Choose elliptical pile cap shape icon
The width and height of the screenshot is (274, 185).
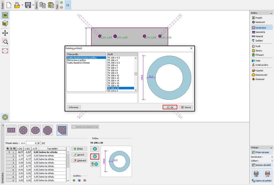[x=36, y=130]
